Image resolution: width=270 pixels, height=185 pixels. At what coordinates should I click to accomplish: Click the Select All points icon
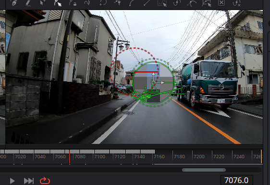point(162,3)
